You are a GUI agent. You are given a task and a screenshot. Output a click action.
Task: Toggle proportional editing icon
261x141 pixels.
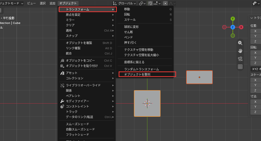[x=165, y=3]
